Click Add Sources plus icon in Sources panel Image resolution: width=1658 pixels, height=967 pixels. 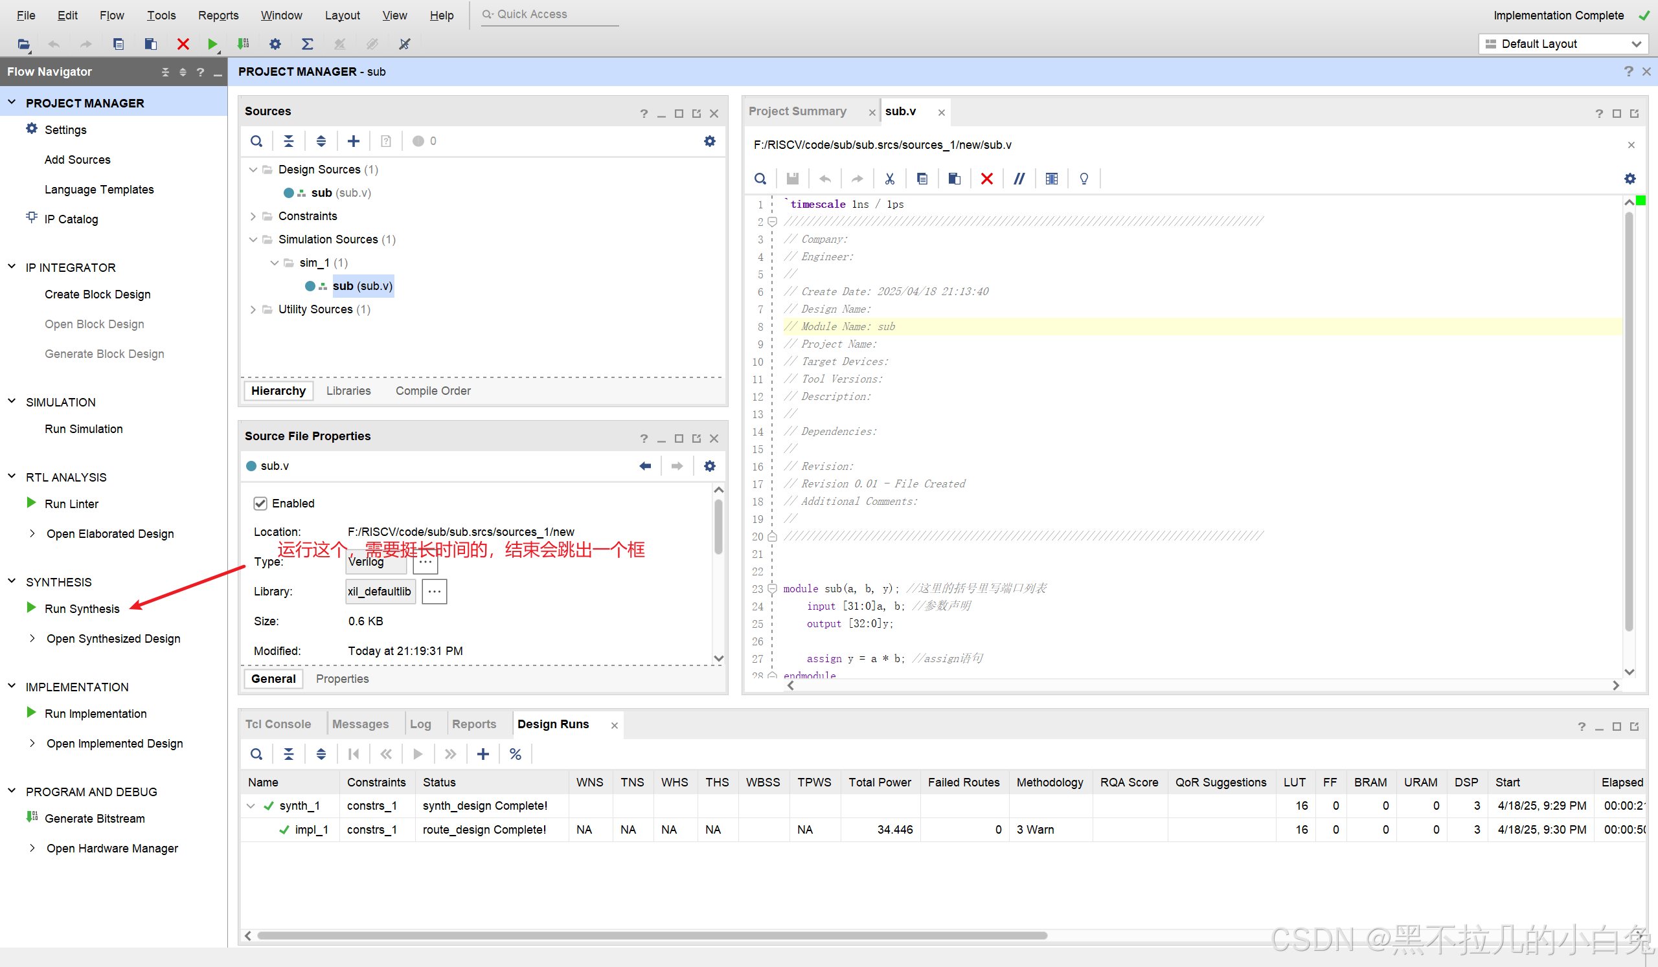tap(354, 140)
